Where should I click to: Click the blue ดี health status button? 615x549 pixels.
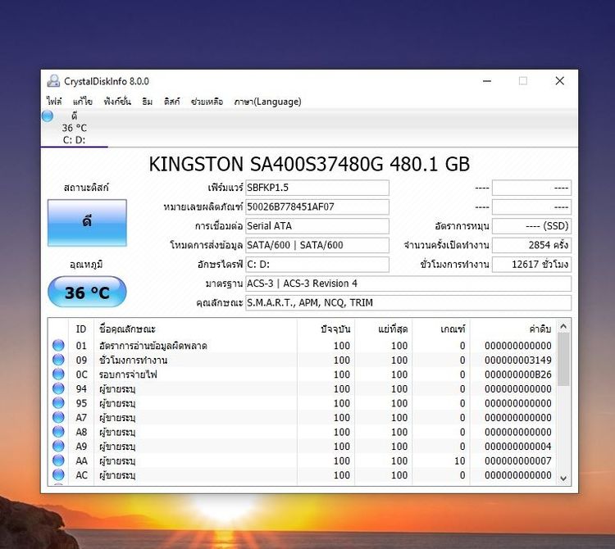click(x=87, y=223)
